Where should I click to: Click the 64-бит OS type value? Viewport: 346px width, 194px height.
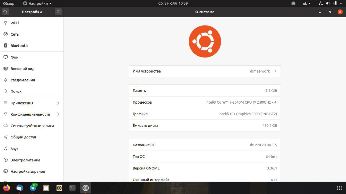[271, 156]
